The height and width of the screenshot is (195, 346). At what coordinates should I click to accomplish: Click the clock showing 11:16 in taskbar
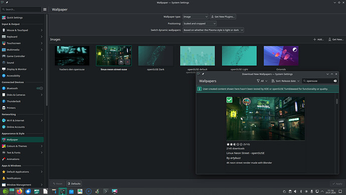point(330,191)
